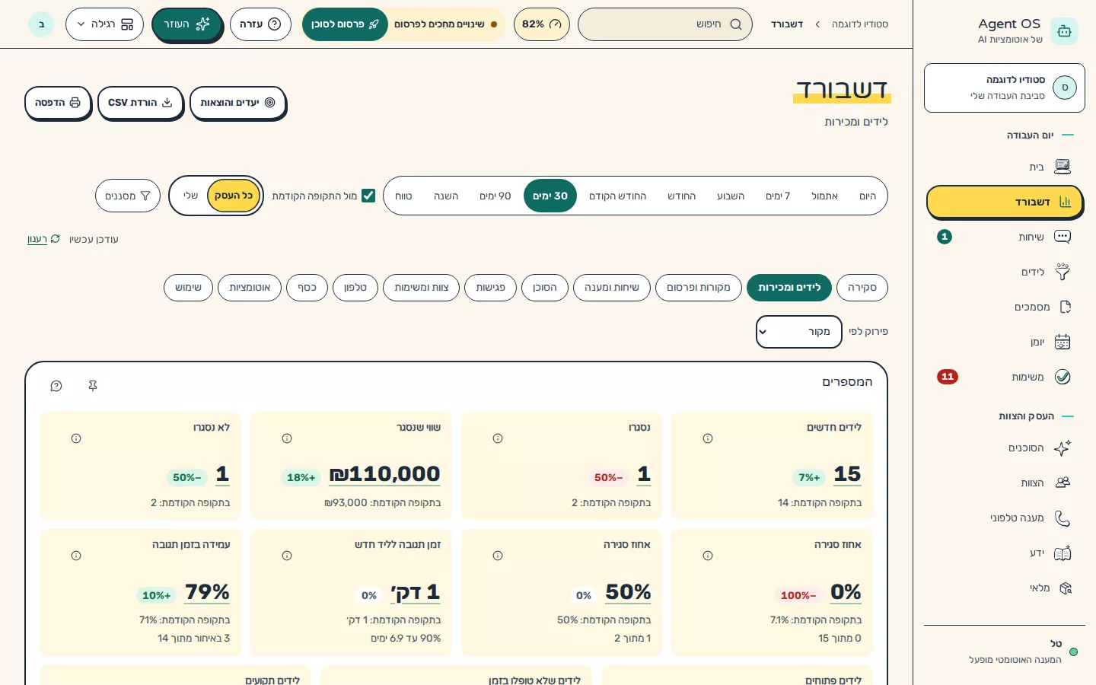
Task: Click the 82% progress indicator
Action: (542, 24)
